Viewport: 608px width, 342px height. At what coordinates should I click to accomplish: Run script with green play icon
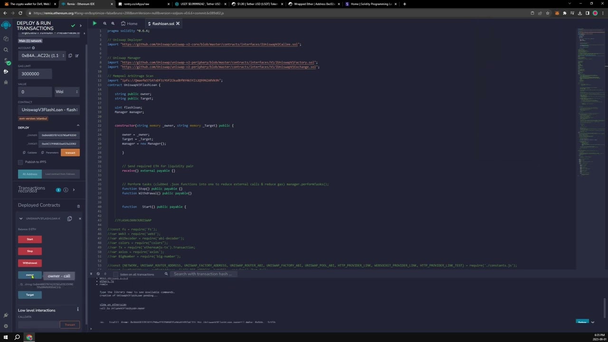coord(95,23)
